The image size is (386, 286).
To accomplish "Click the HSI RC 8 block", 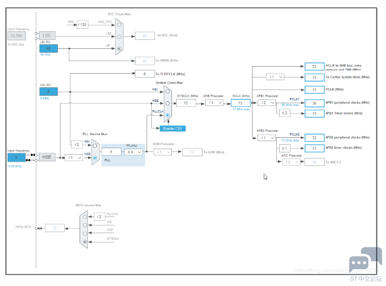I will point(49,91).
